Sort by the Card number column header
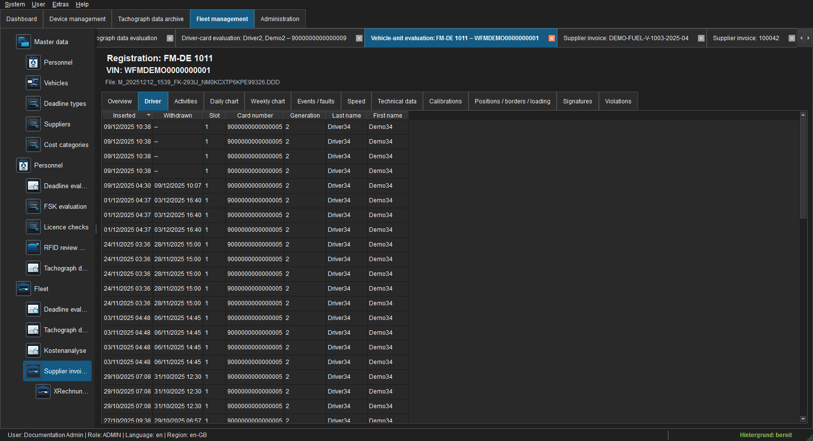The width and height of the screenshot is (813, 441). [255, 116]
